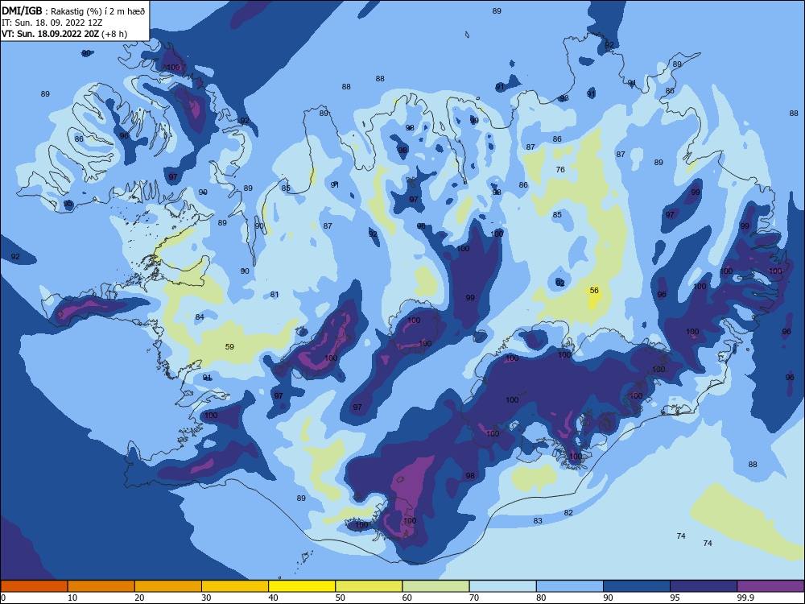Select the legend tick label 60
Image resolution: width=805 pixels, height=604 pixels.
coord(407,598)
